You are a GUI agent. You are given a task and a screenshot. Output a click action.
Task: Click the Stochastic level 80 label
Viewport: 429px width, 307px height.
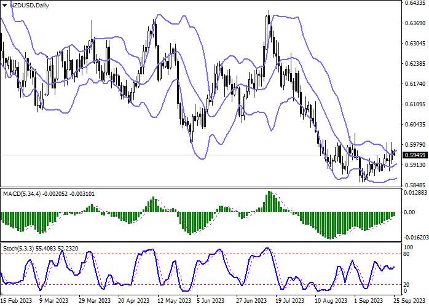406,254
